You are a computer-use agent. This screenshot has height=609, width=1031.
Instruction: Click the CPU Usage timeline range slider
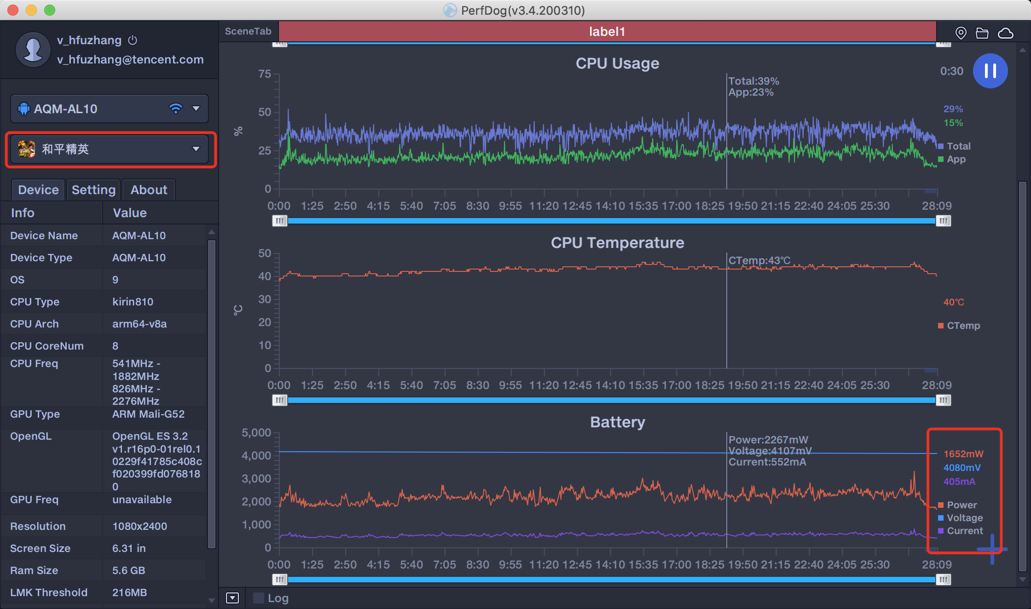pyautogui.click(x=611, y=221)
